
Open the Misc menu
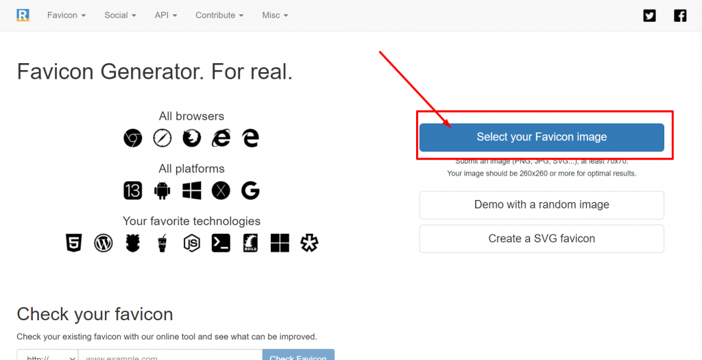coord(275,15)
